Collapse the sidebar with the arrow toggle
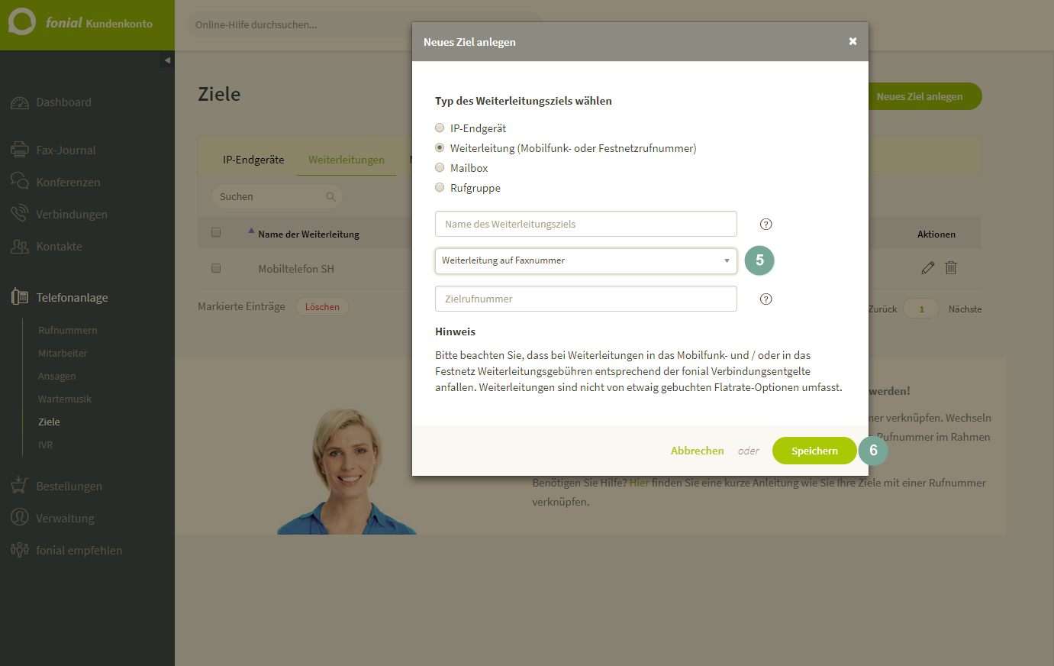The height and width of the screenshot is (666, 1054). [x=167, y=60]
